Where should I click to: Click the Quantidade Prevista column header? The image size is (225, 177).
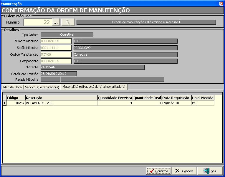[x=115, y=98]
